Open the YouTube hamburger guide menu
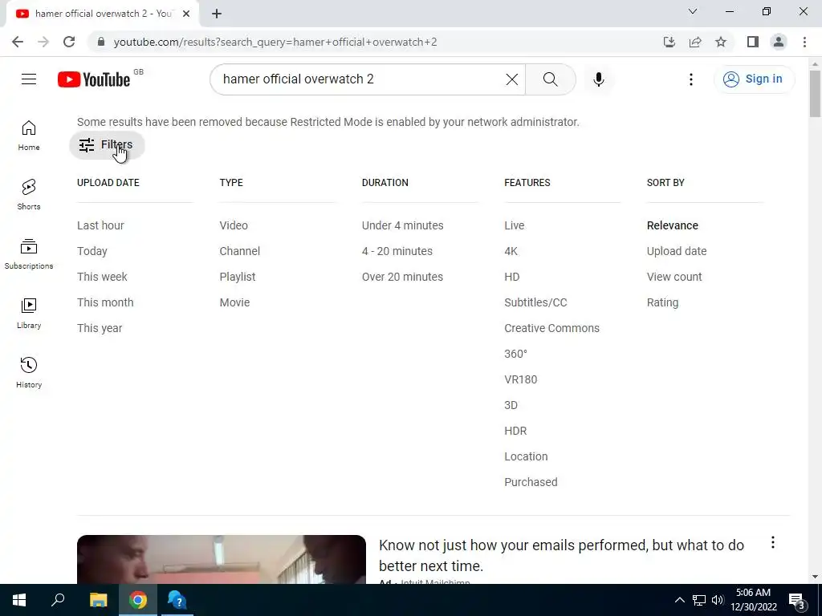 [x=29, y=79]
